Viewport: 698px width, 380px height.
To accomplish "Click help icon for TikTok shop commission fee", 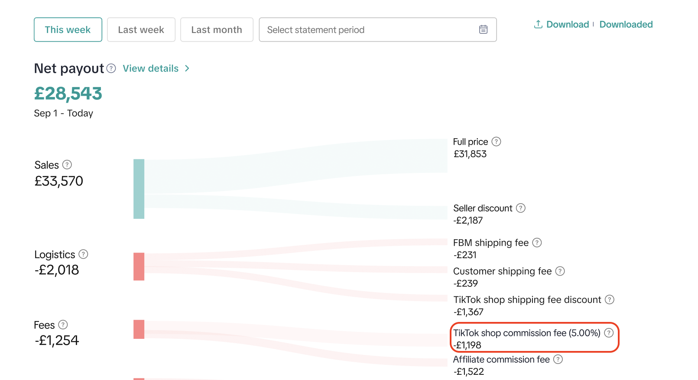I will click(609, 333).
